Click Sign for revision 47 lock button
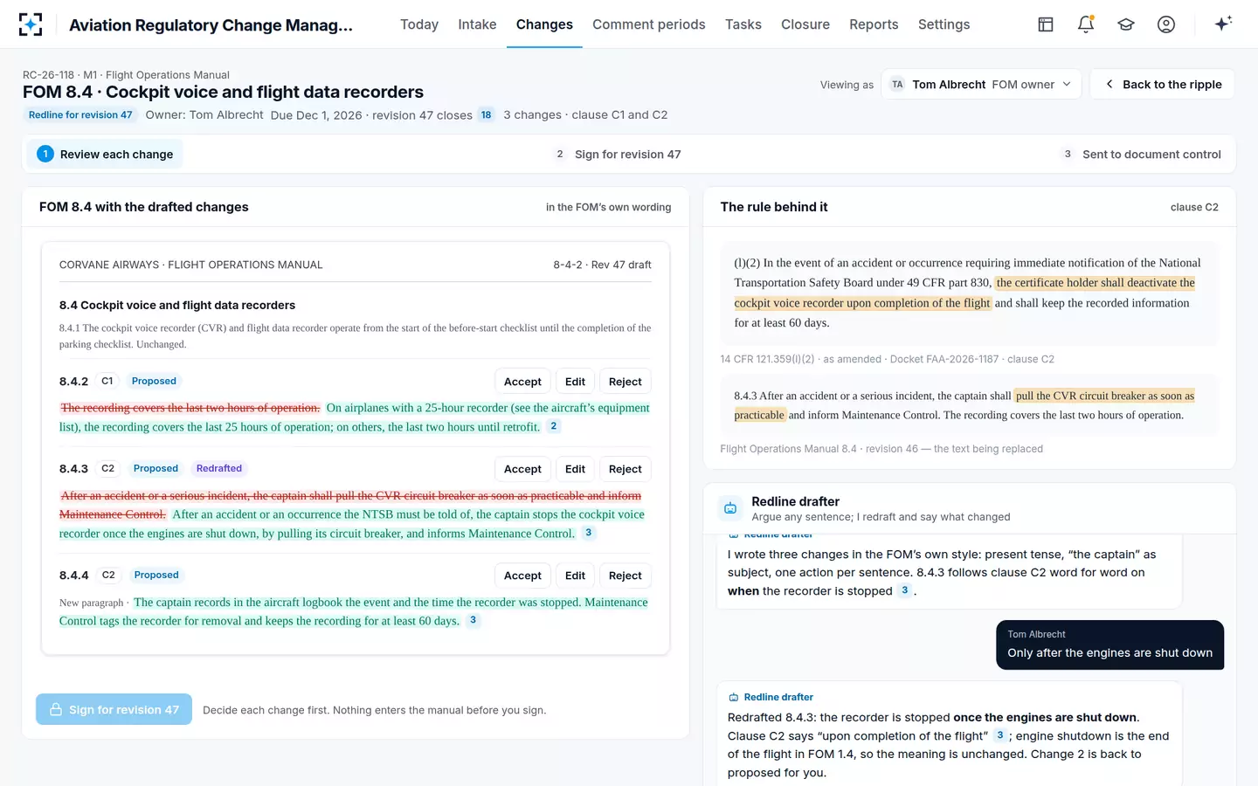Viewport: 1258px width, 786px height. pos(114,709)
